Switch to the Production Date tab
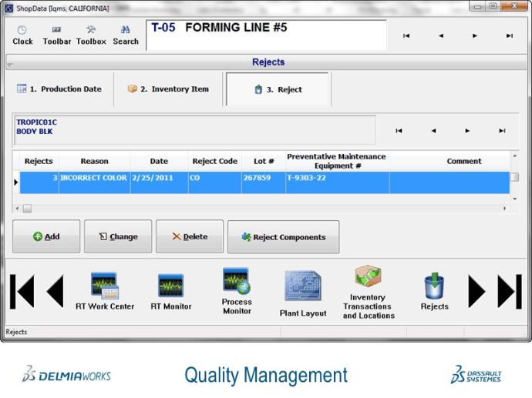This screenshot has height=398, width=532. (x=60, y=89)
